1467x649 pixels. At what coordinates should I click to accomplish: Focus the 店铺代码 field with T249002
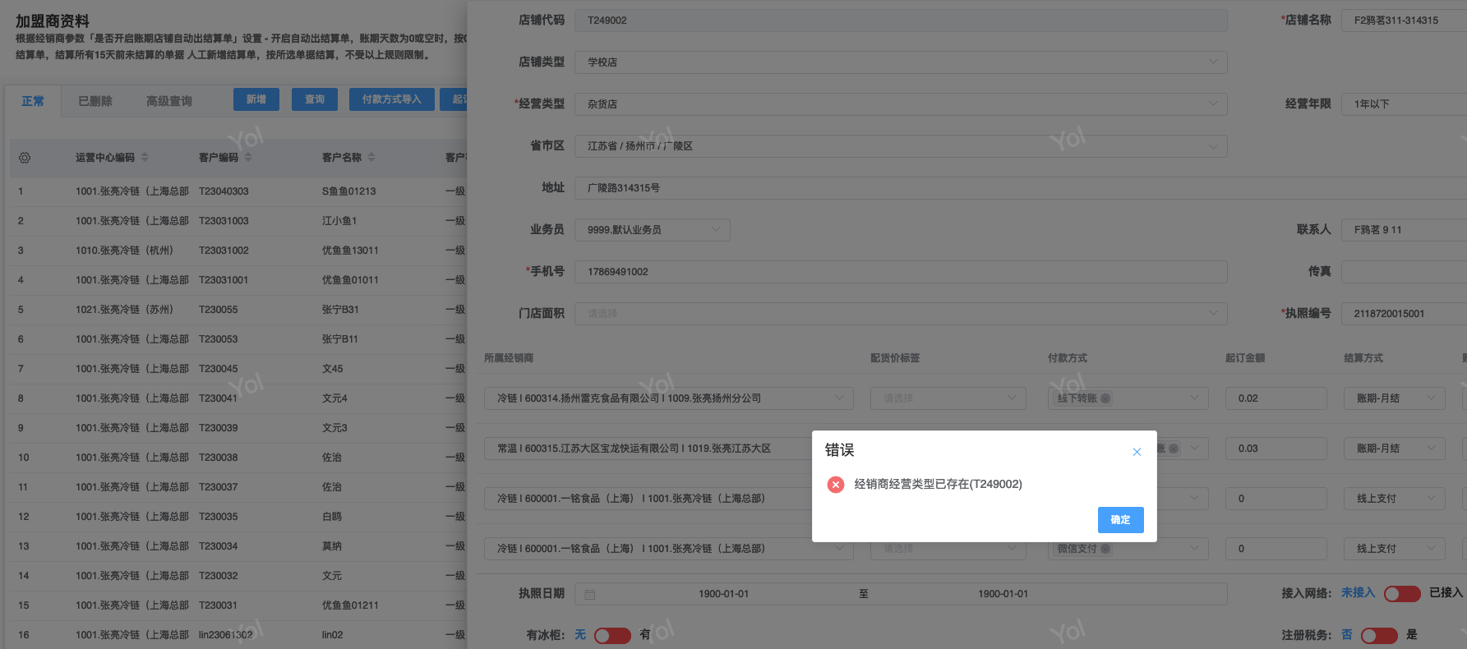pos(901,21)
